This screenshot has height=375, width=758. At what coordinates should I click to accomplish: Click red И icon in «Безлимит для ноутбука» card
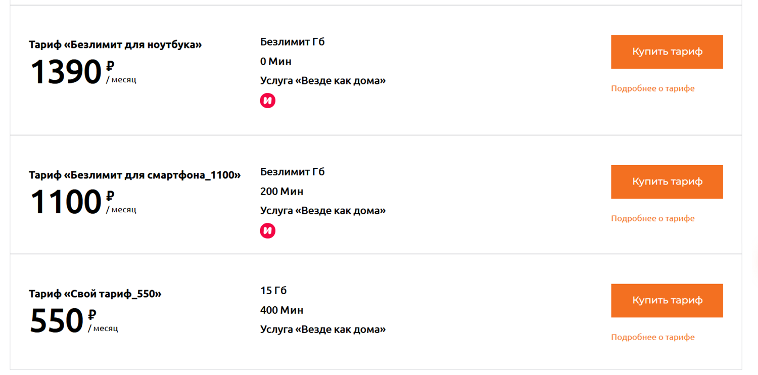[x=268, y=101]
